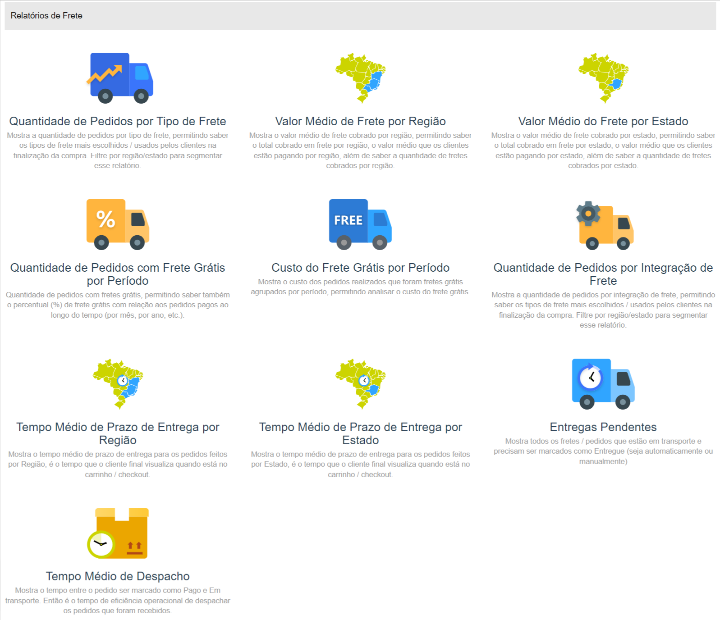Go to Tempo Médio de Despacho report

[118, 576]
